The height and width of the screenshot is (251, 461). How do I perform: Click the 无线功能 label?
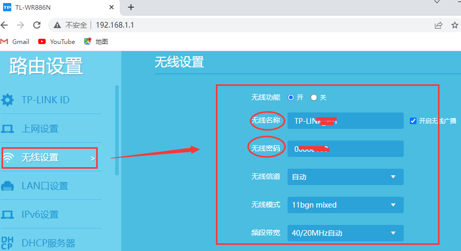click(x=266, y=97)
